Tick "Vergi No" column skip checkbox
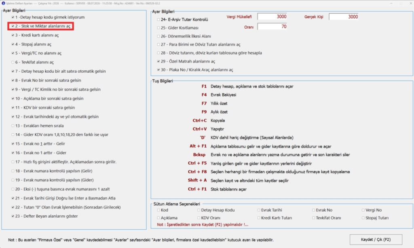414x248 pixels. 363,210
